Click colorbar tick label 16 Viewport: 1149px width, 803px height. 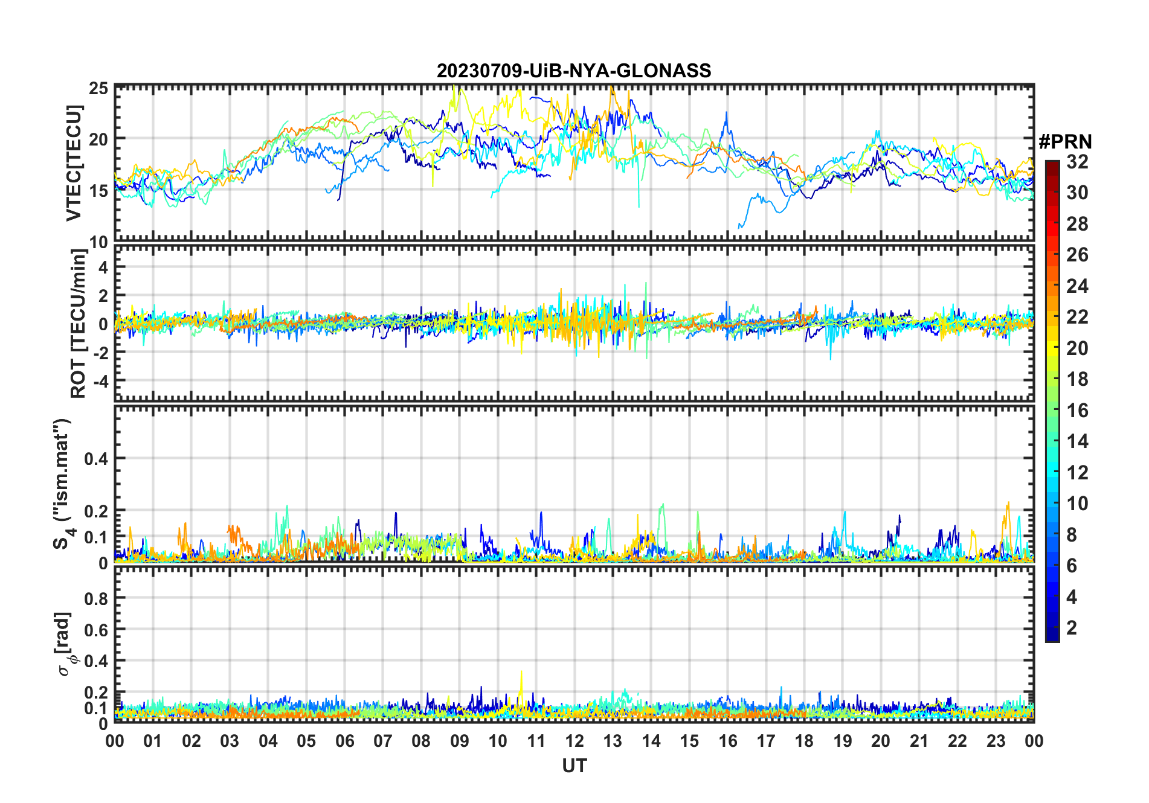1077,411
